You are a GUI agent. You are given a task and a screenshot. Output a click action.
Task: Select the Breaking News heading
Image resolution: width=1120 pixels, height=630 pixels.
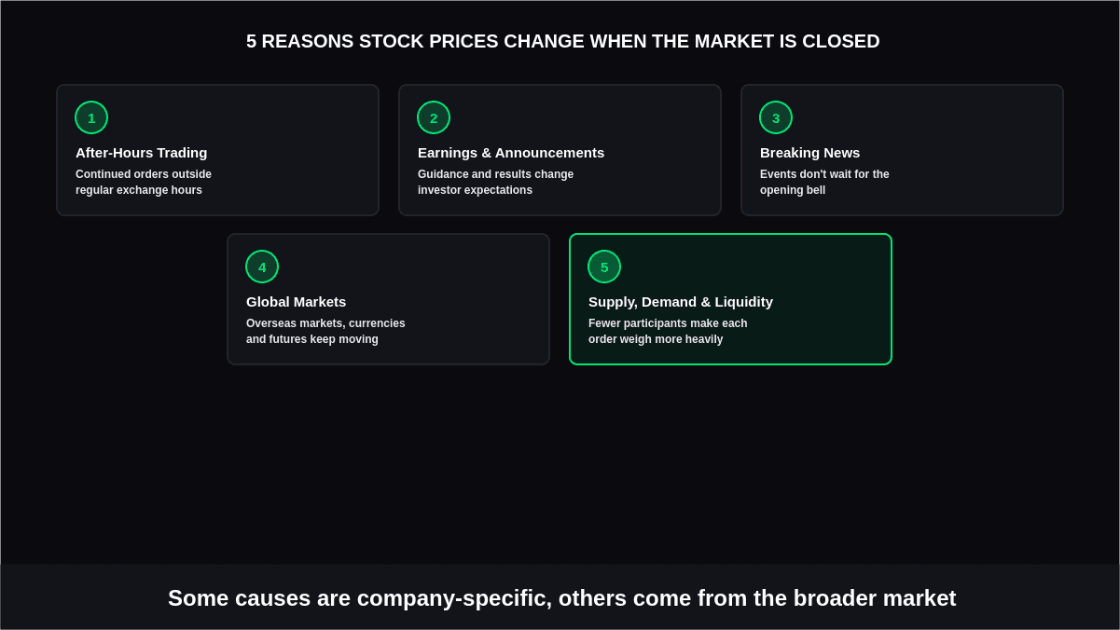pos(810,152)
